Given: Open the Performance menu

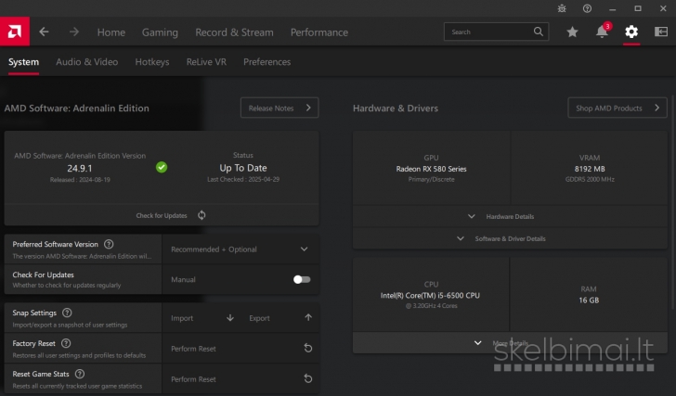Looking at the screenshot, I should [x=319, y=32].
